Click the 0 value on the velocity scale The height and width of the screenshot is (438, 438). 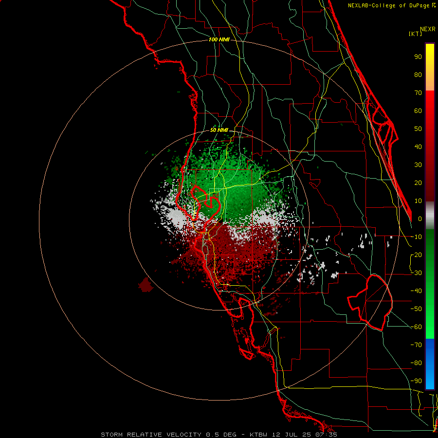pyautogui.click(x=420, y=219)
